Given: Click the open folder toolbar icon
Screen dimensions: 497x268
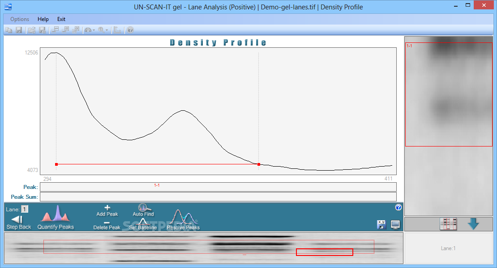Looking at the screenshot, I should pyautogui.click(x=32, y=30).
